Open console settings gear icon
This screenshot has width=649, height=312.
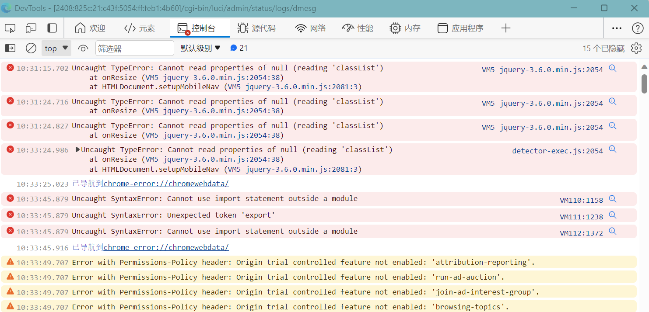pyautogui.click(x=636, y=48)
